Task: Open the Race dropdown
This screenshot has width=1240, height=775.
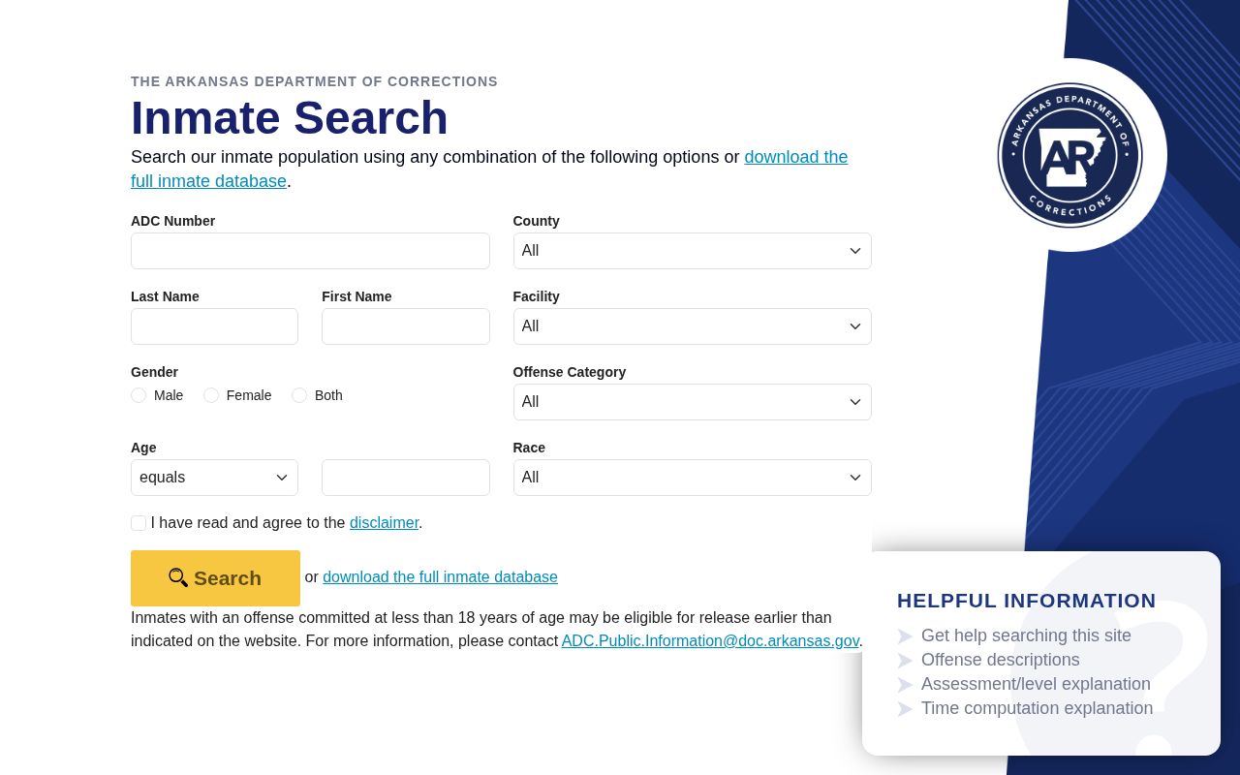Action: pyautogui.click(x=692, y=478)
